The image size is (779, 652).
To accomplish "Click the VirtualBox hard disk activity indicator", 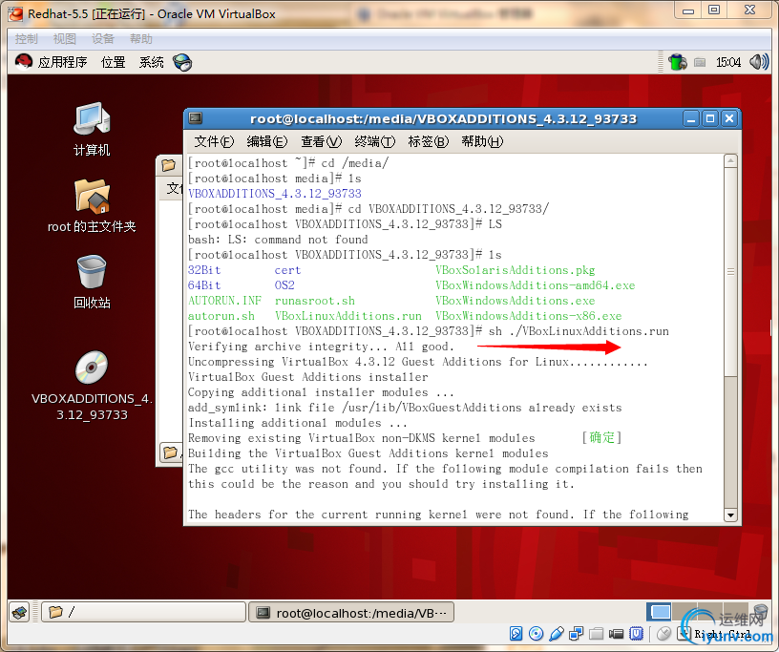I will [516, 634].
